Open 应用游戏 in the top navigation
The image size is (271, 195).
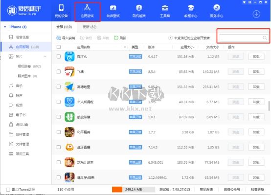[x=87, y=11]
